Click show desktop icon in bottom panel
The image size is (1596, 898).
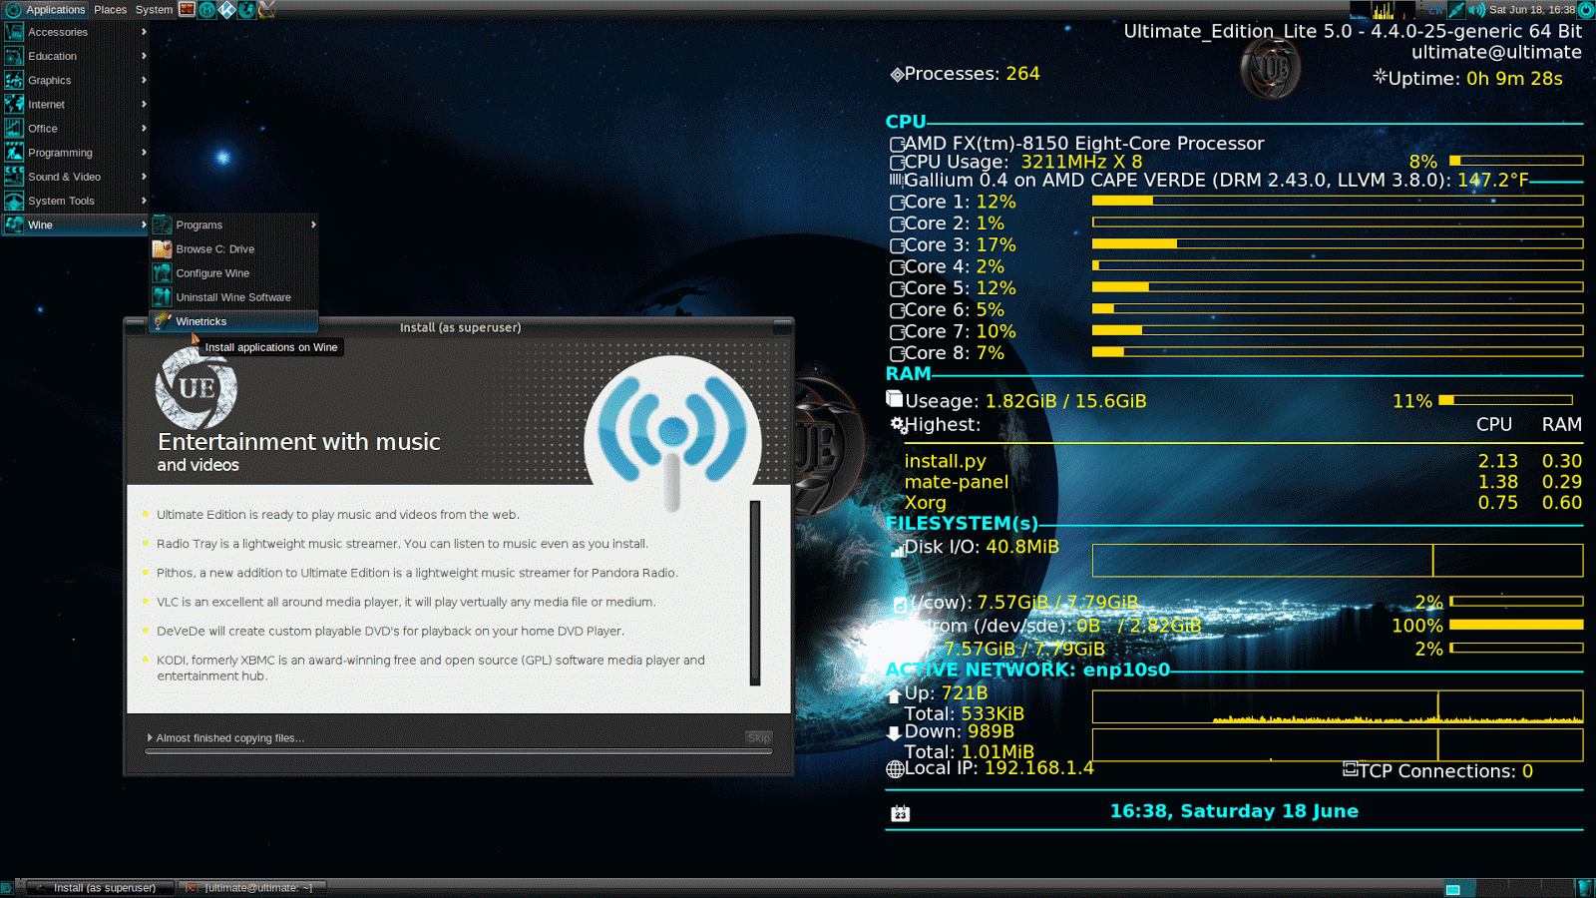point(7,888)
